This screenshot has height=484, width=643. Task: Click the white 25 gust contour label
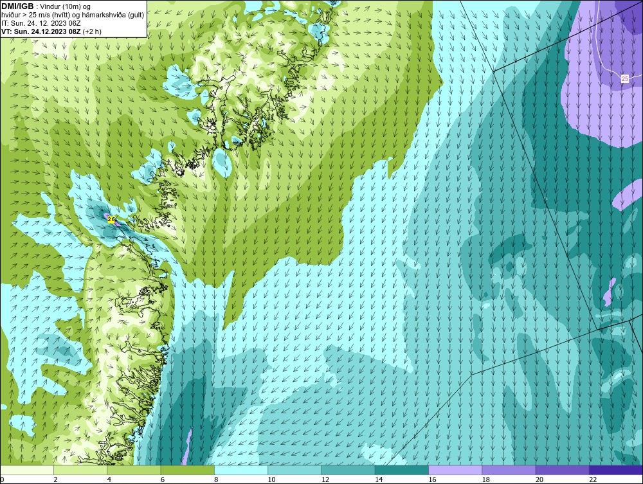pos(624,78)
